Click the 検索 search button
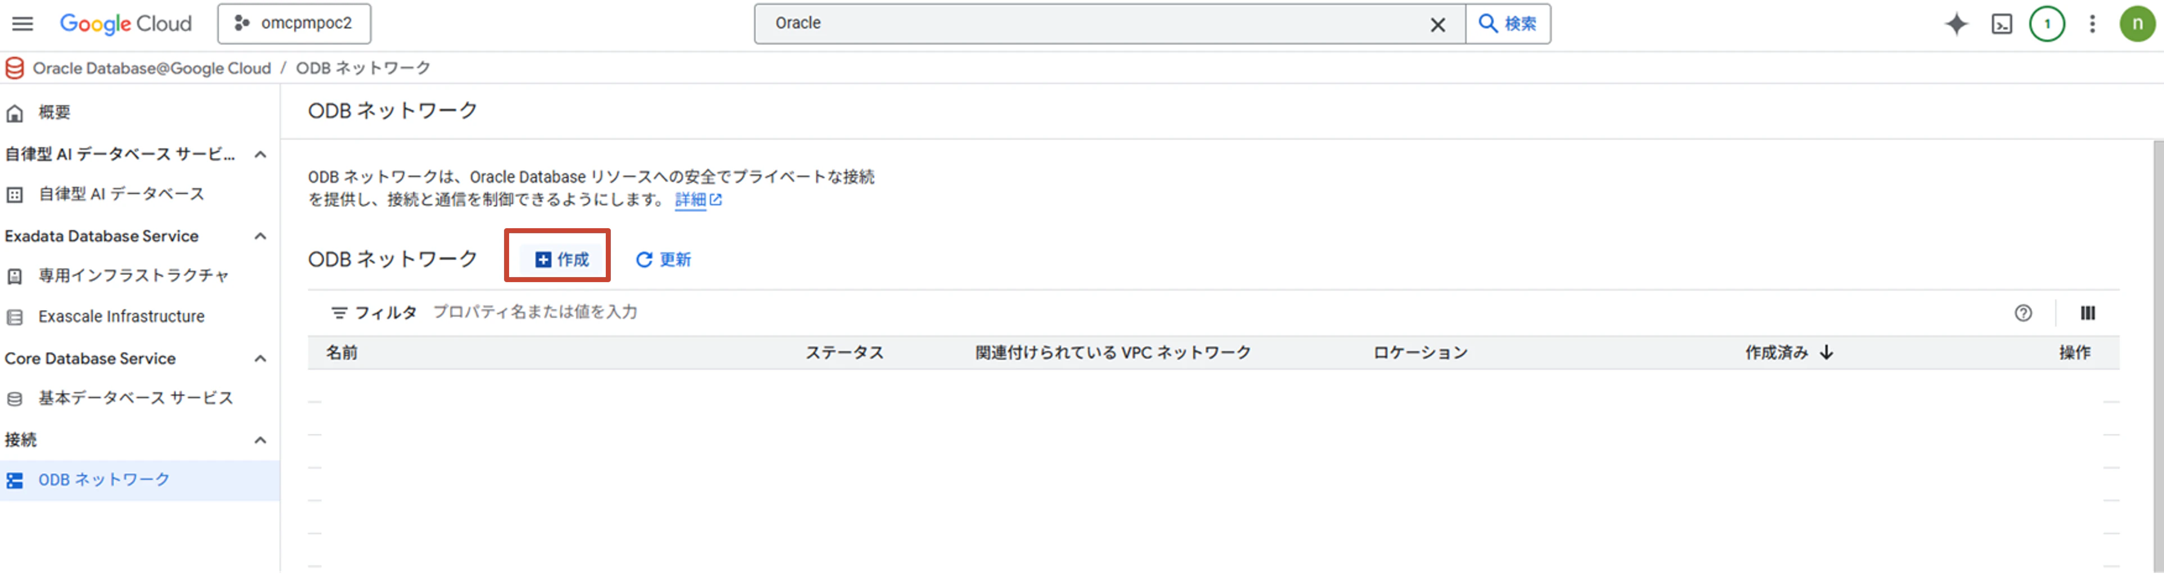 1508,24
